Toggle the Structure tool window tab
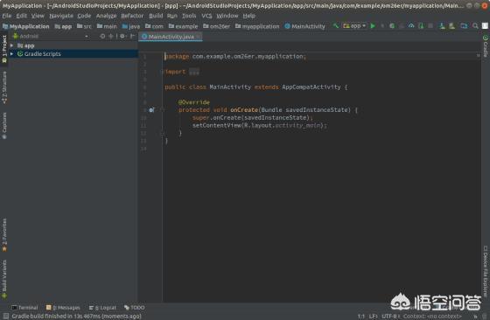The height and width of the screenshot is (320, 490). (4, 87)
